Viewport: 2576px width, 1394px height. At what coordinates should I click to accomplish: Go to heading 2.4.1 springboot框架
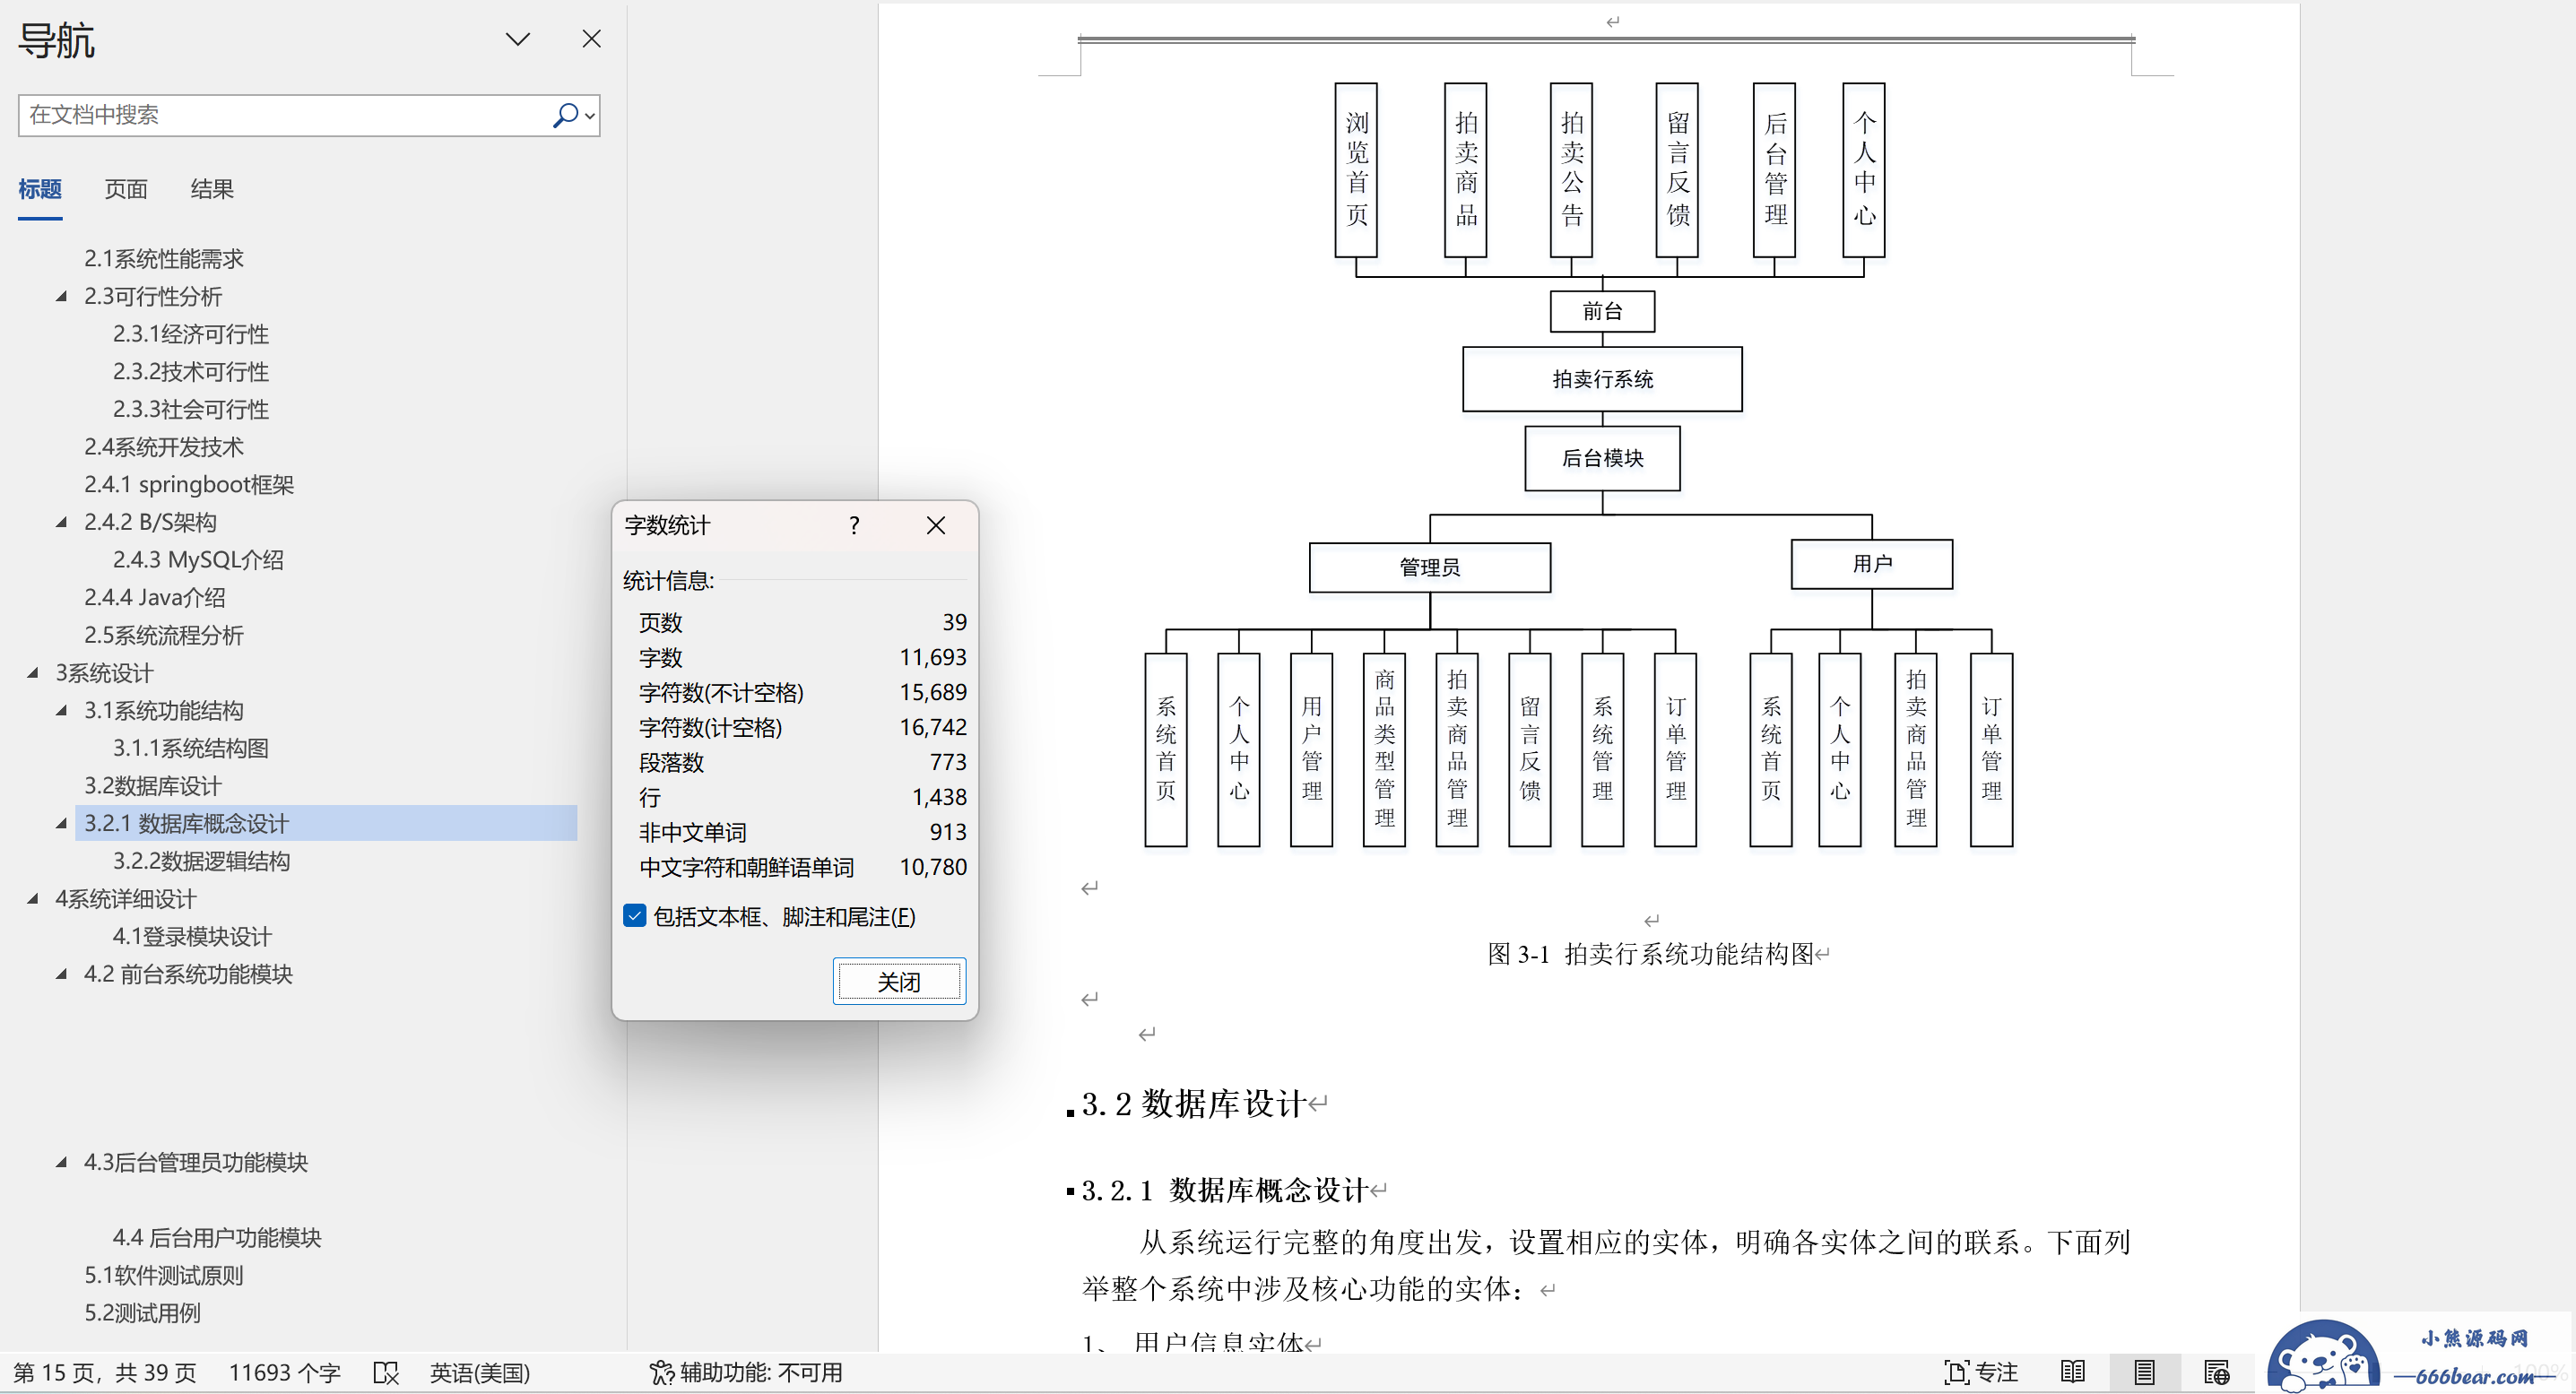coord(189,485)
